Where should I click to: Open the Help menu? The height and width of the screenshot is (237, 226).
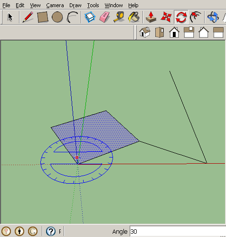click(133, 5)
